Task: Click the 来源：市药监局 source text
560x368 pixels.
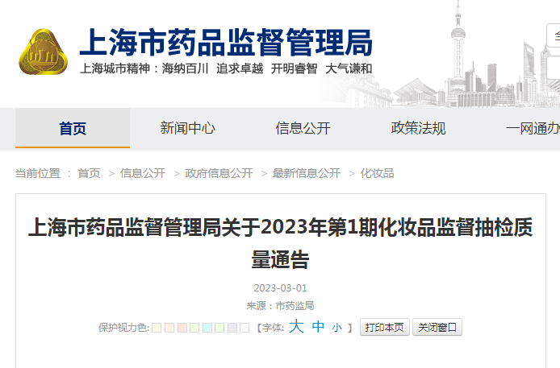Action: pyautogui.click(x=280, y=306)
